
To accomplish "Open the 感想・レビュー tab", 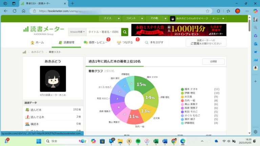I will coord(95,43).
